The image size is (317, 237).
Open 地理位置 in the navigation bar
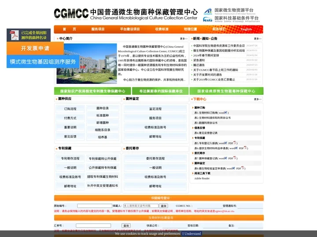click(190, 29)
